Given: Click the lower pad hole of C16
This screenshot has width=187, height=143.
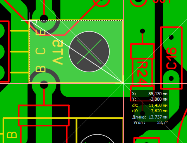Looking at the screenshot, I should [x=171, y=78].
